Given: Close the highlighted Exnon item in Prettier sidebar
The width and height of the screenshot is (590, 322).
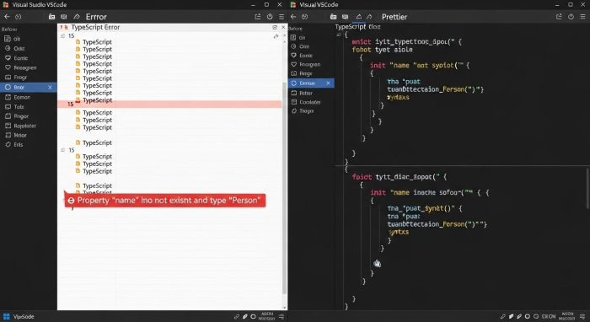Looking at the screenshot, I should (328, 83).
